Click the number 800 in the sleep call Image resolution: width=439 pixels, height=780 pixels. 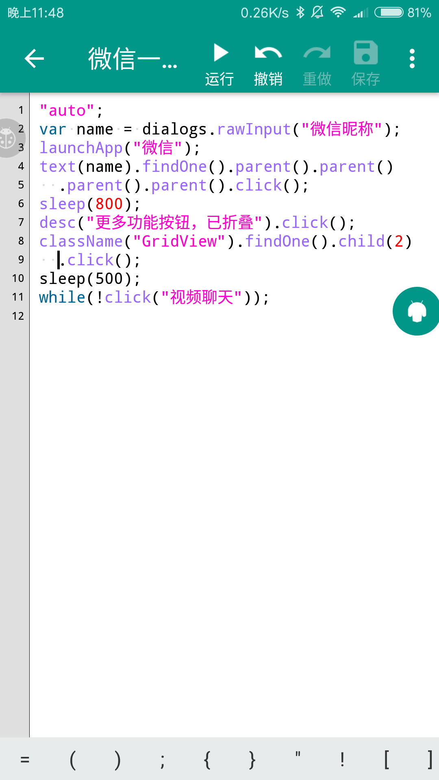109,204
